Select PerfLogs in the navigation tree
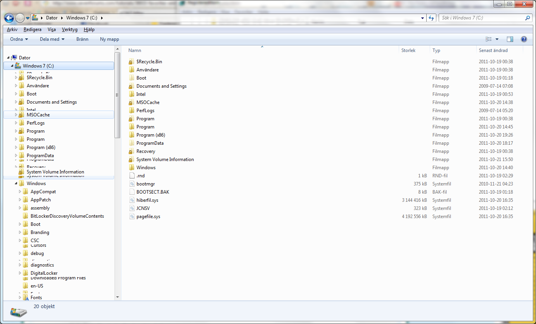The width and height of the screenshot is (536, 324). click(36, 123)
